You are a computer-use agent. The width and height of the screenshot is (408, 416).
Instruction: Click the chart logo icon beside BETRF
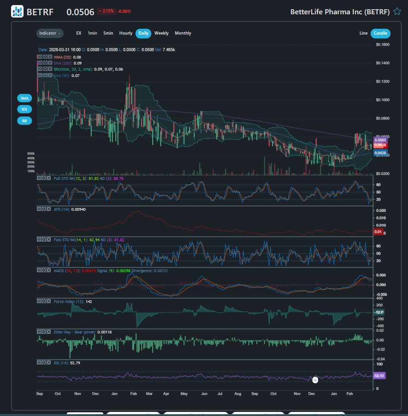click(17, 12)
